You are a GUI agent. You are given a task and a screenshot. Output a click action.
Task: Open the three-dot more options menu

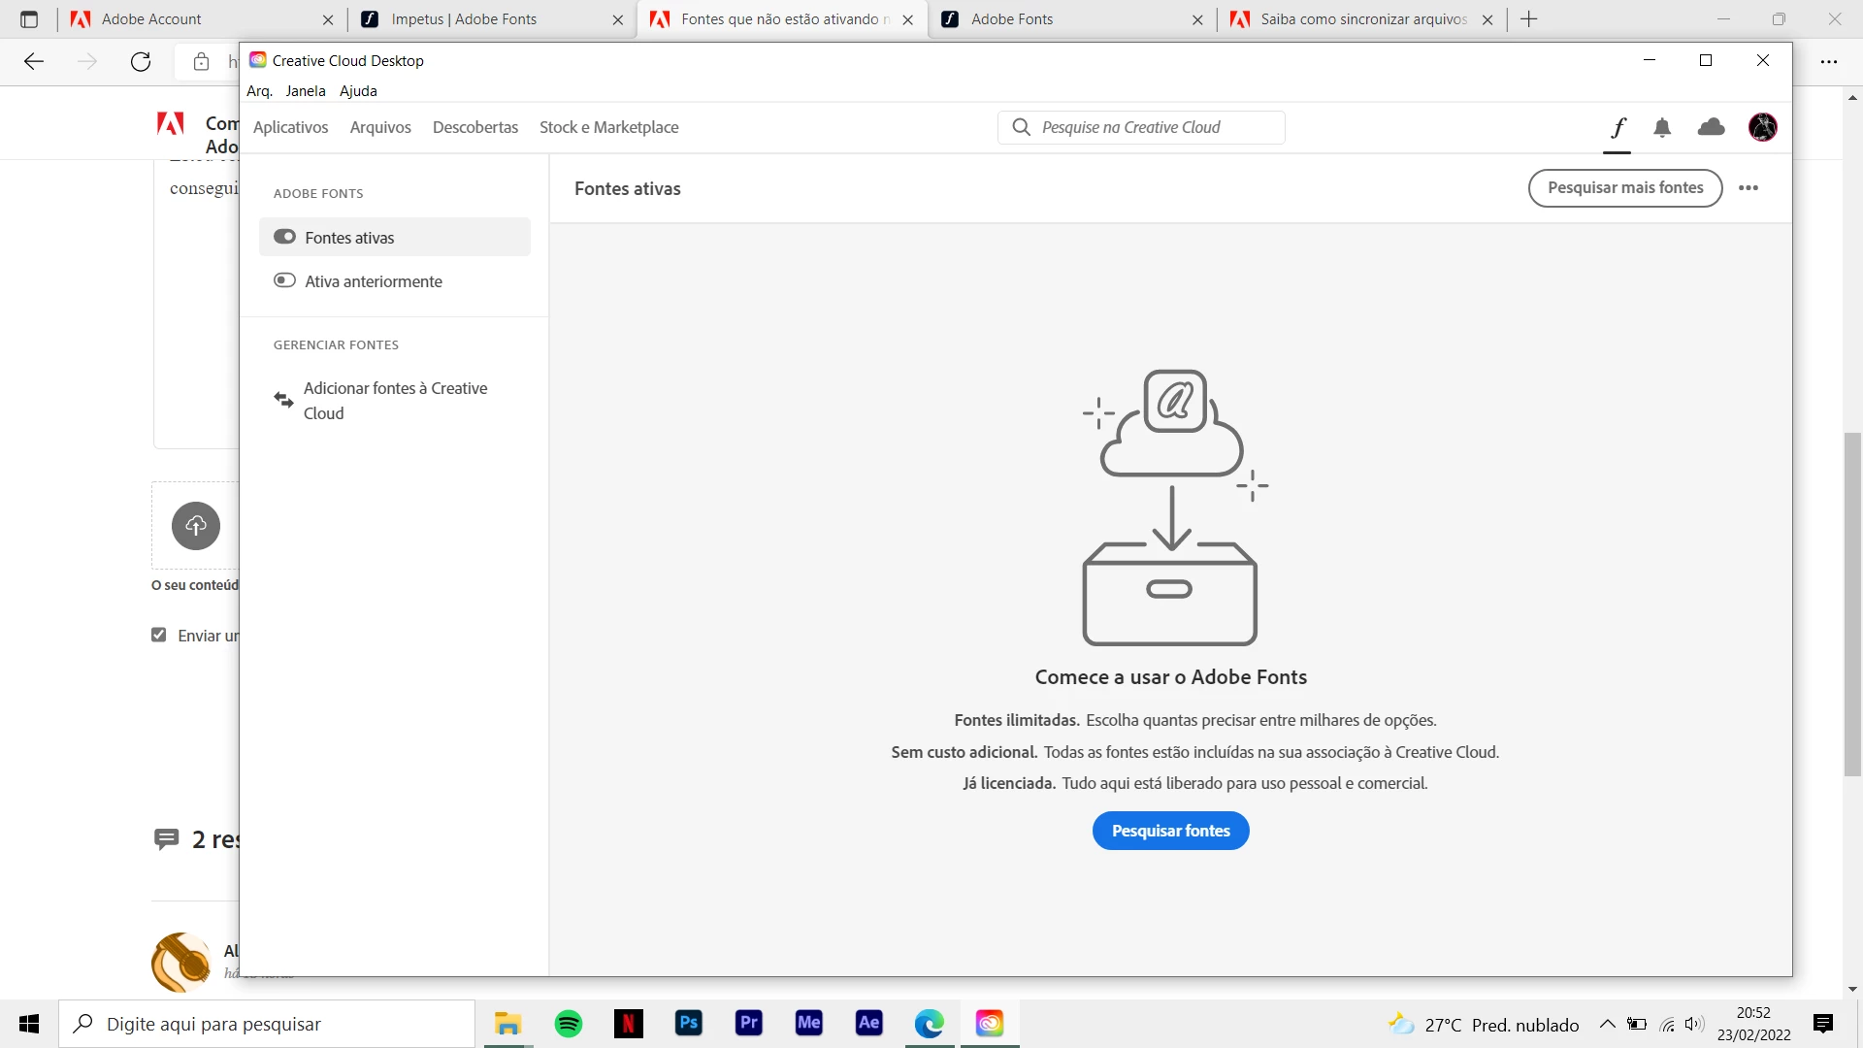(1749, 188)
